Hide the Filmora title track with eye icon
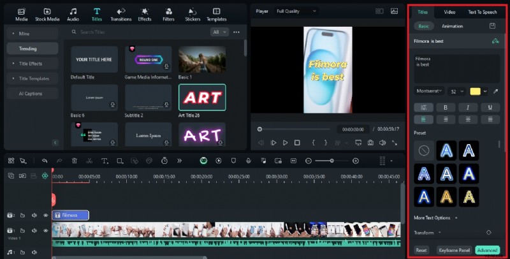 click(45, 216)
